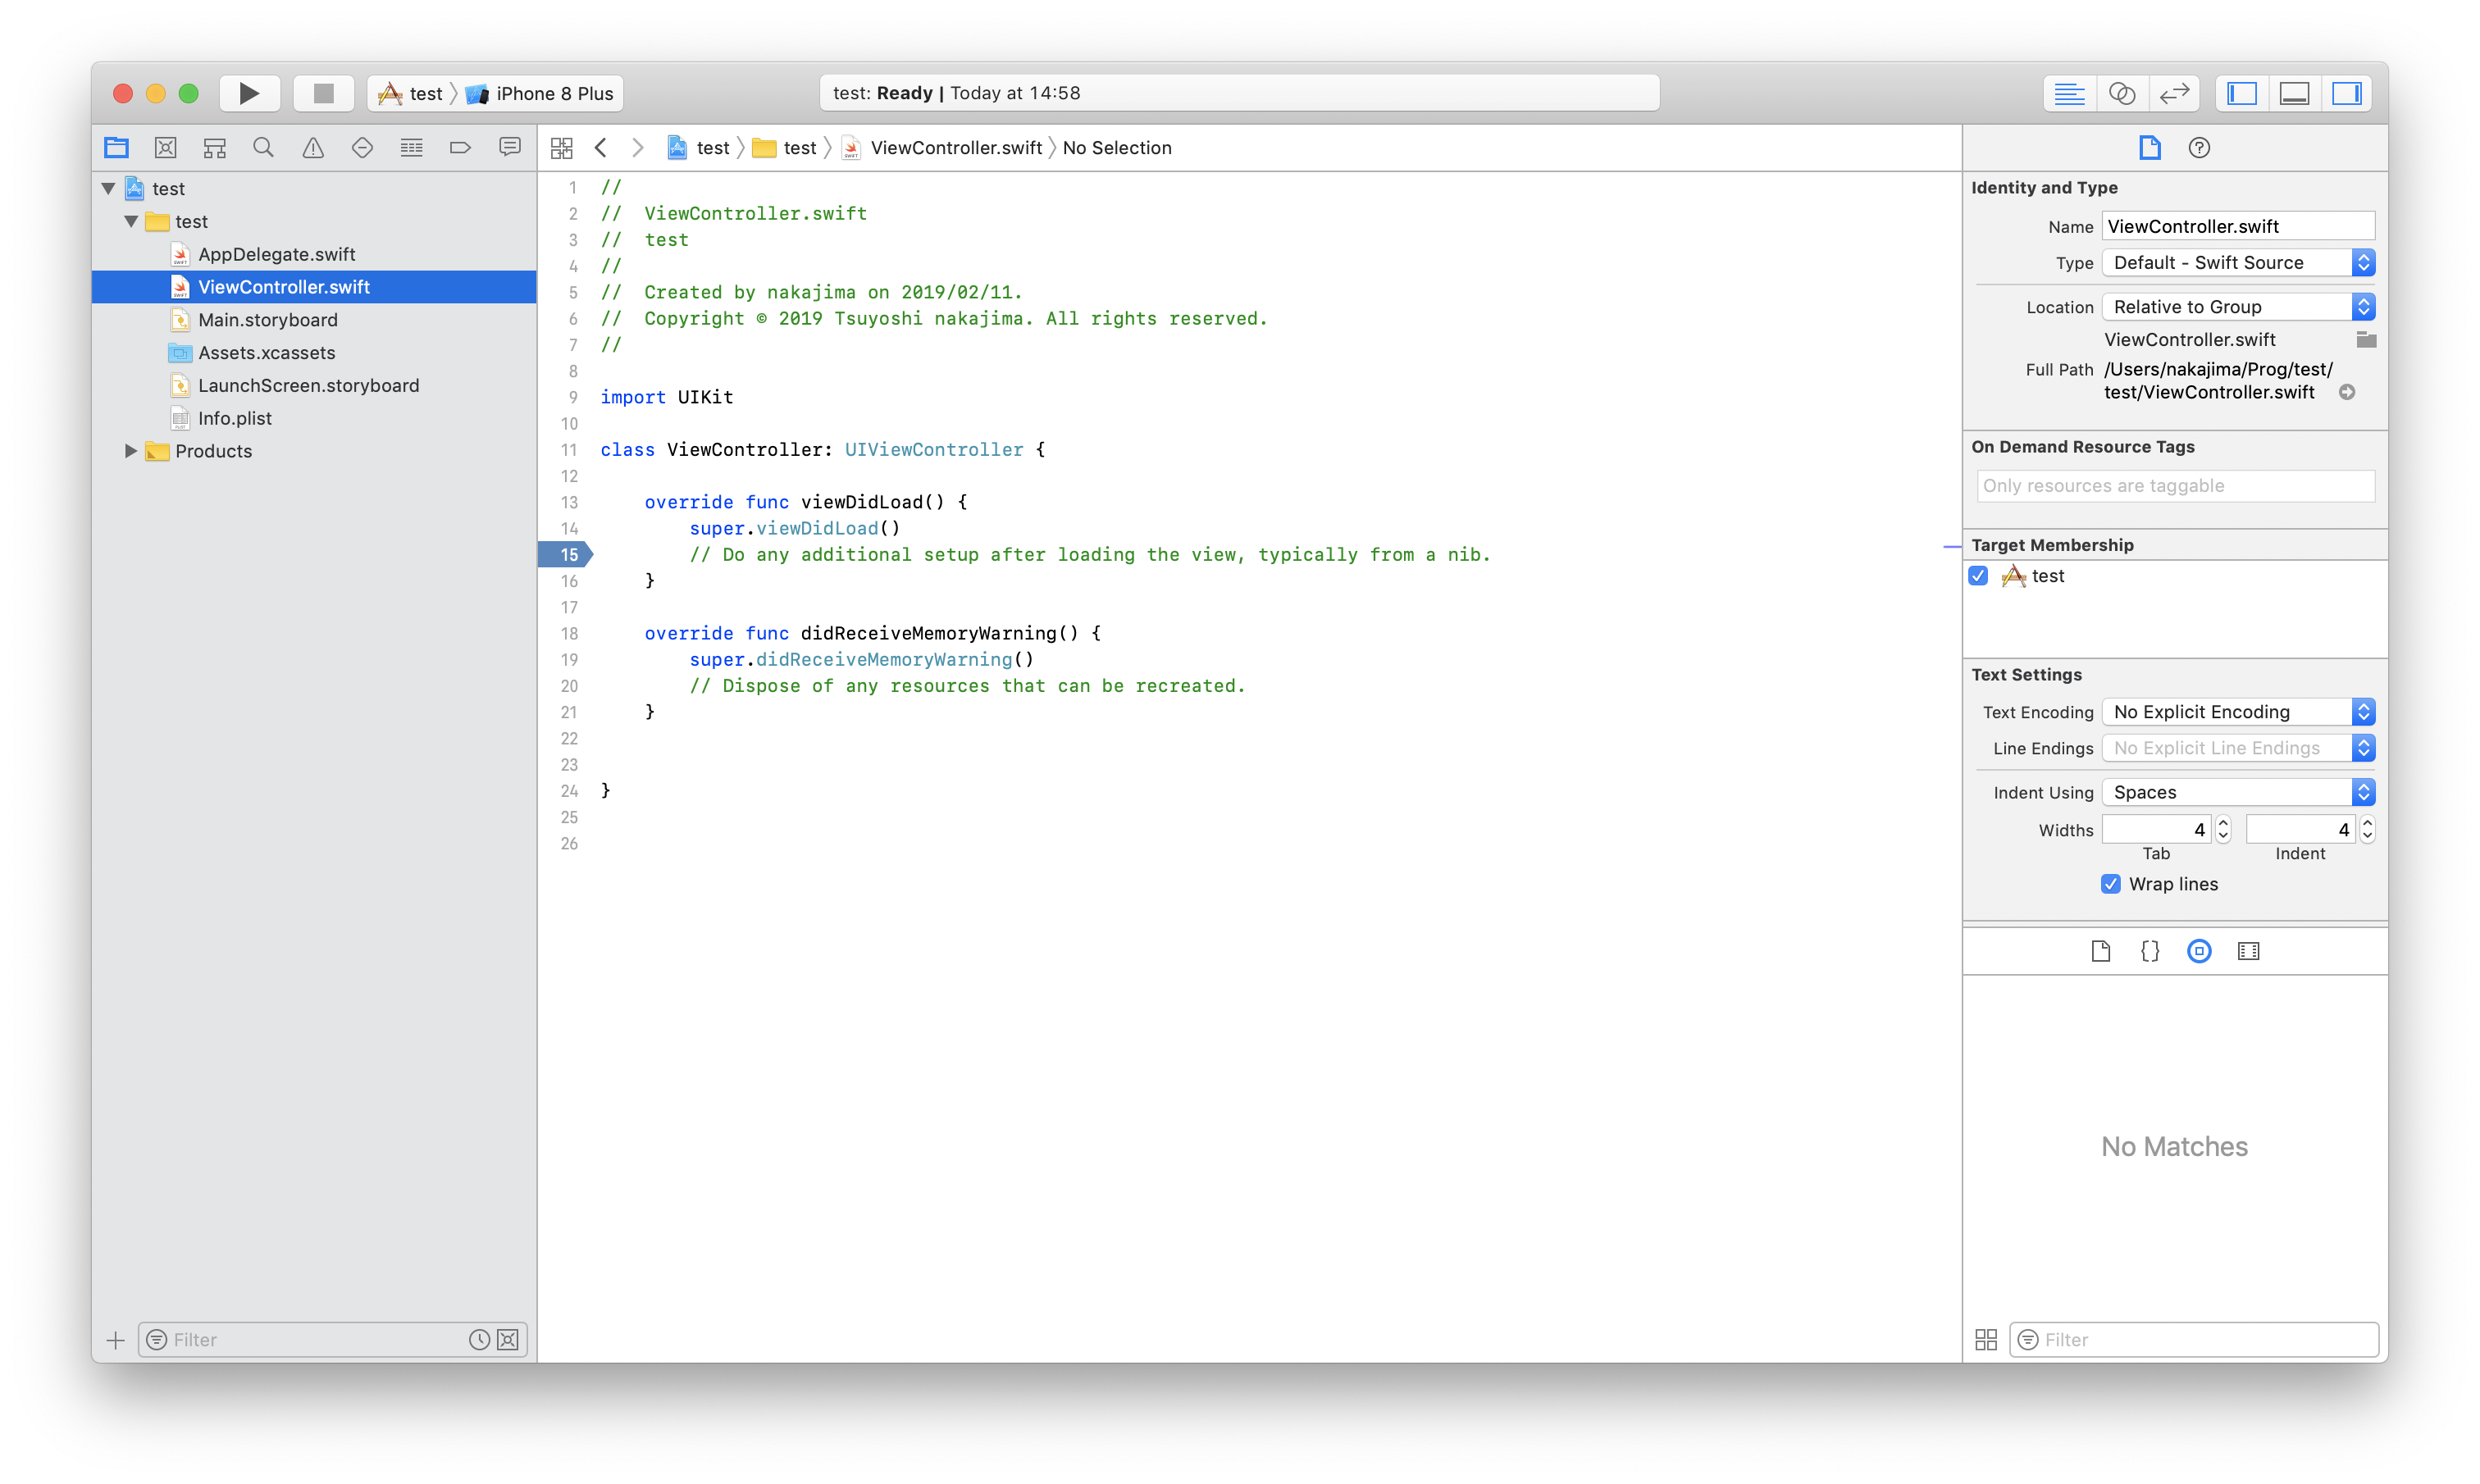
Task: Open the Text Encoding dropdown
Action: pyautogui.click(x=2238, y=712)
